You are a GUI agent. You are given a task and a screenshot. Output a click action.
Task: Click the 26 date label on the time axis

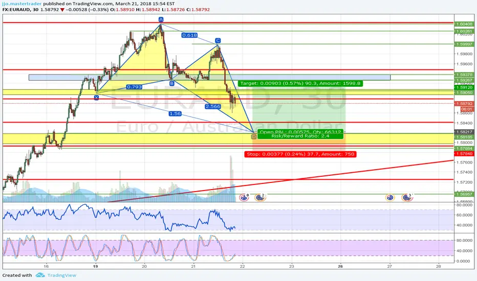point(340,266)
